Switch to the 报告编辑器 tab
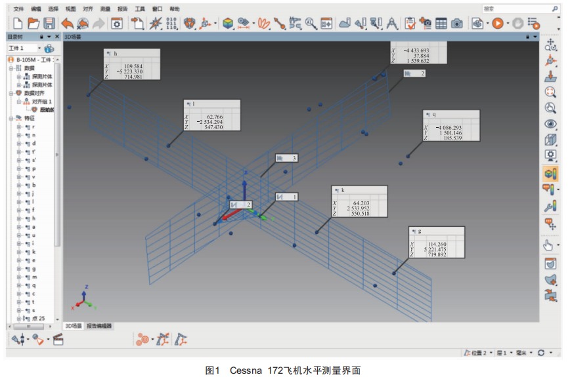The height and width of the screenshot is (377, 570). point(99,326)
